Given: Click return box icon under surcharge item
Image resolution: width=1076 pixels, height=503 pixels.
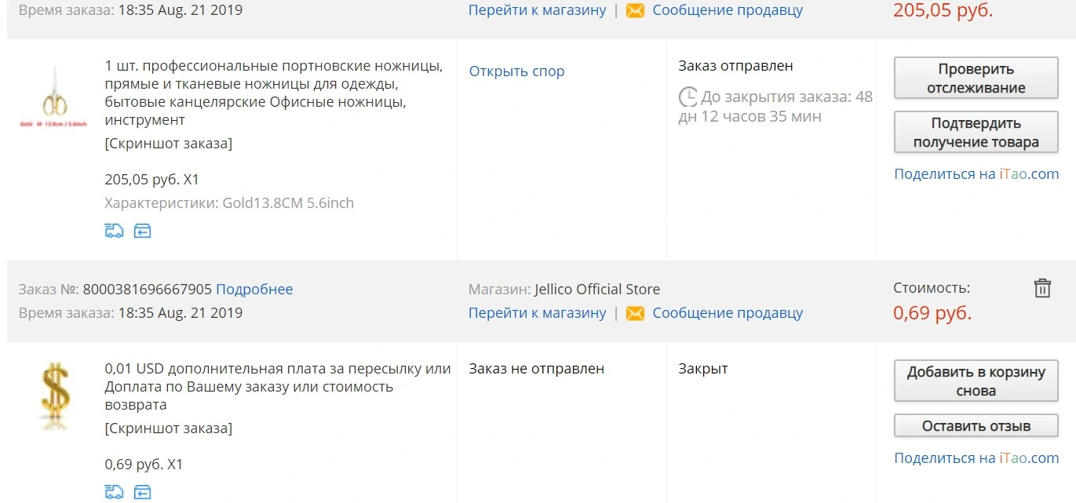Looking at the screenshot, I should click(x=142, y=492).
